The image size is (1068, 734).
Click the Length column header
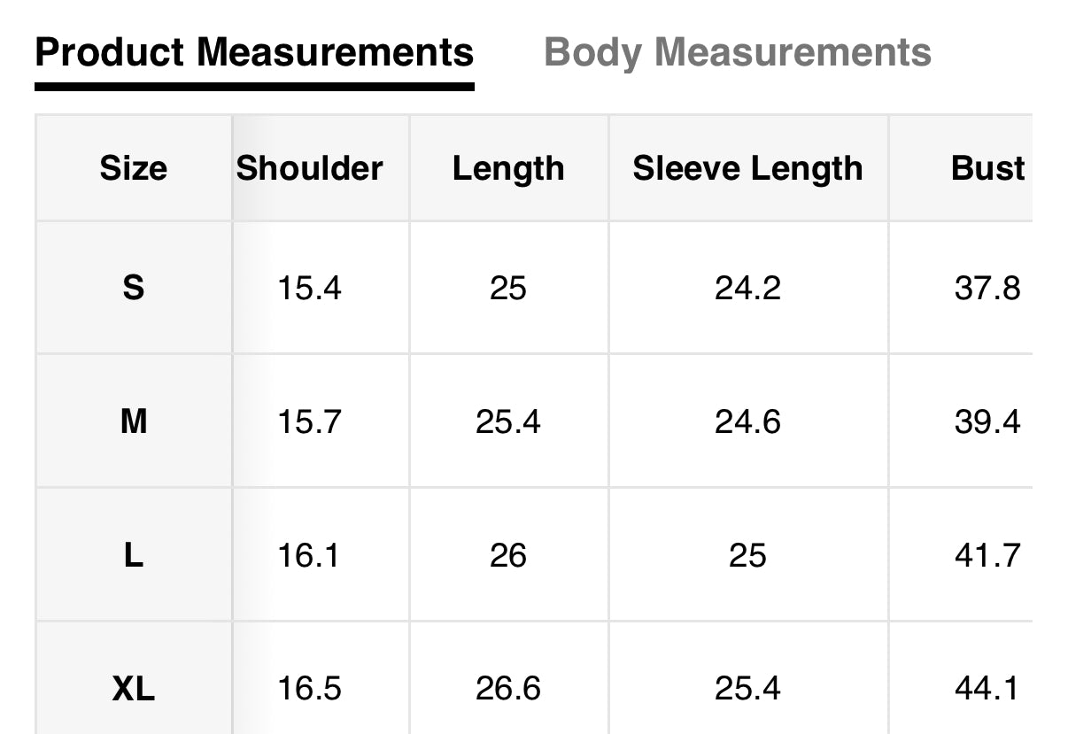coord(507,168)
